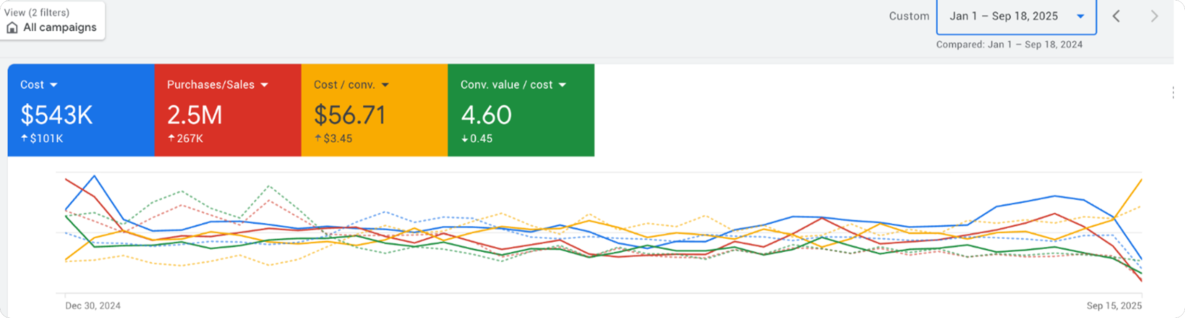The height and width of the screenshot is (318, 1185).
Task: Select the red 2.5M purchases scorecard
Action: [228, 110]
